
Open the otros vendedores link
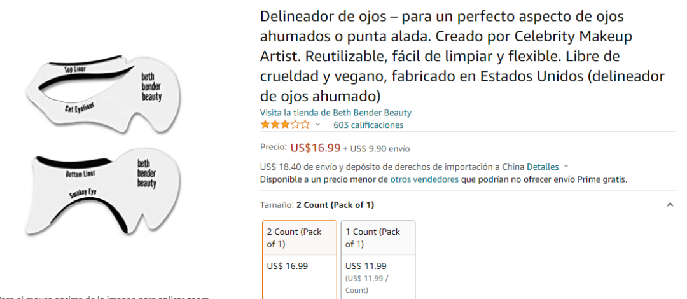click(x=424, y=179)
